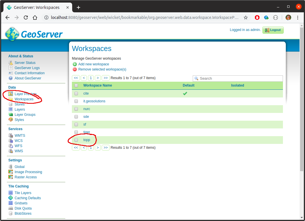This screenshot has height=221, width=305.
Task: Go back with the browser back arrow
Action: pyautogui.click(x=7, y=17)
